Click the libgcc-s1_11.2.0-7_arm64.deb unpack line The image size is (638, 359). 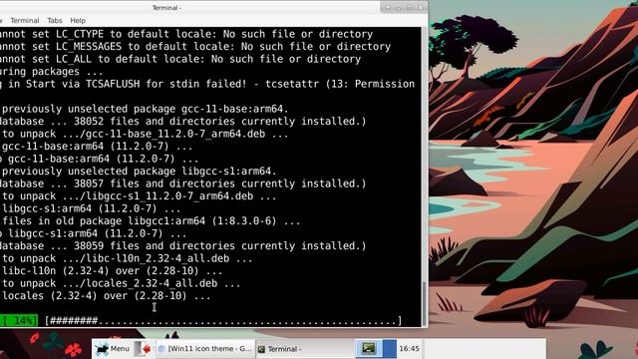pyautogui.click(x=139, y=196)
